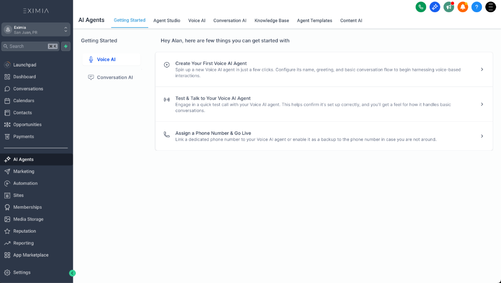Click the blue AI sparkle assistant icon
This screenshot has width=501, height=283.
coord(434,7)
